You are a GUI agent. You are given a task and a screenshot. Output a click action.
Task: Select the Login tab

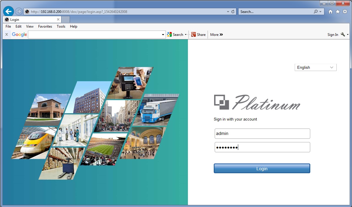coord(32,19)
